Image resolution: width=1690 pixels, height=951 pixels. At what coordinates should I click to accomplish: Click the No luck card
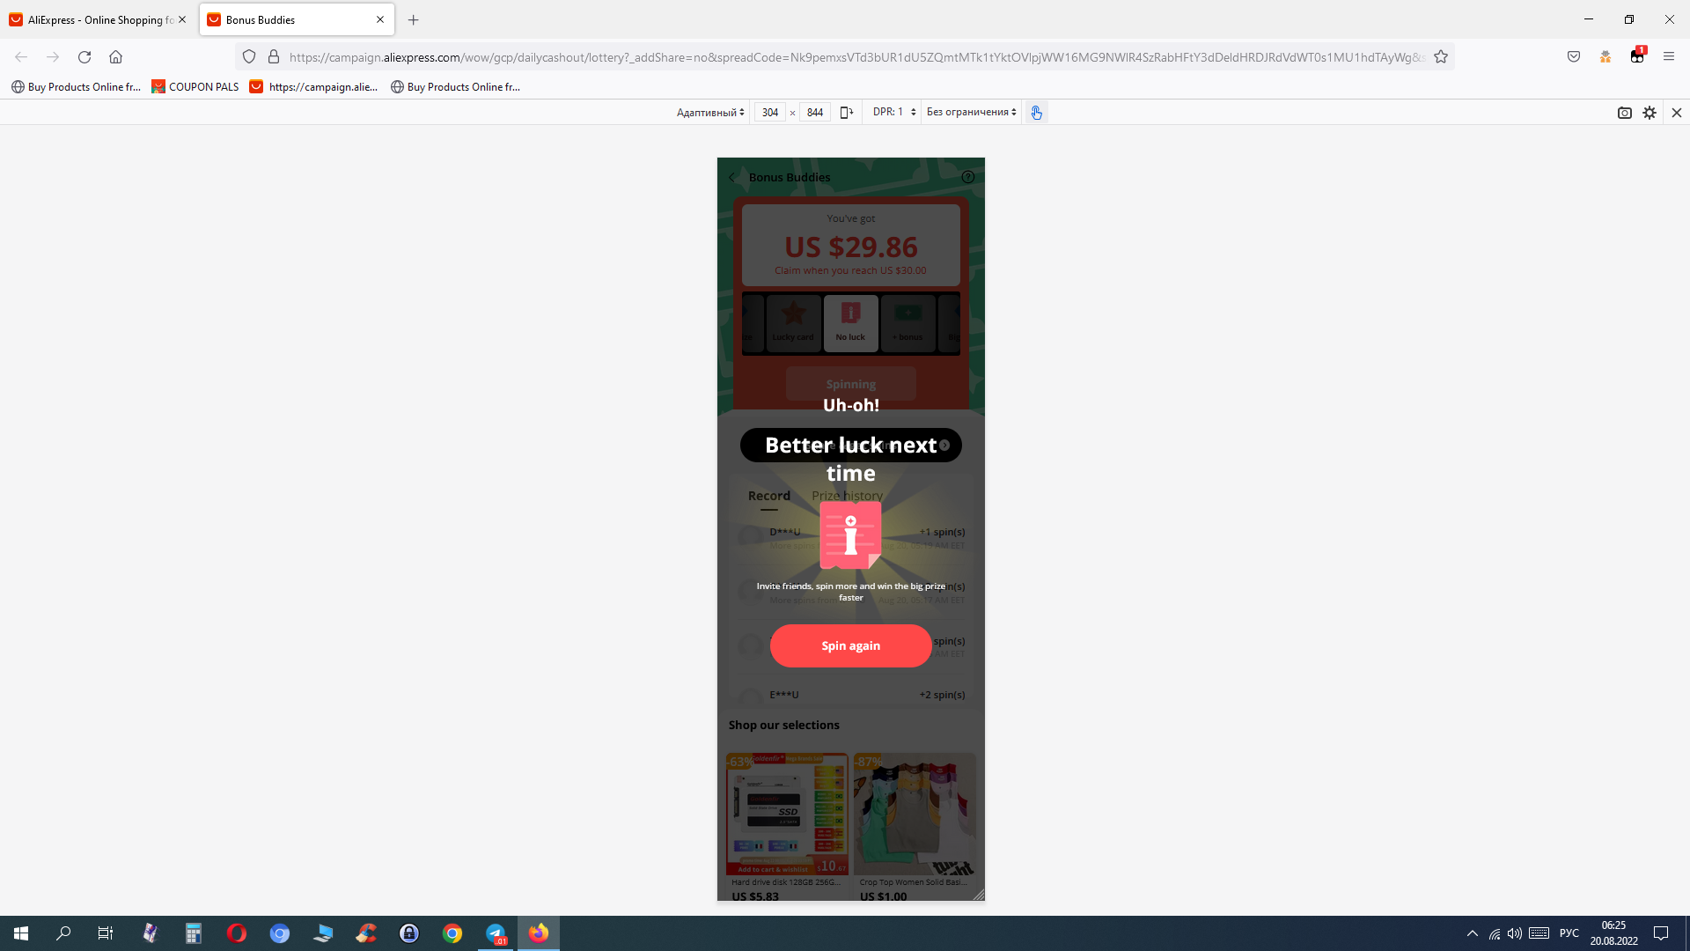pos(851,323)
